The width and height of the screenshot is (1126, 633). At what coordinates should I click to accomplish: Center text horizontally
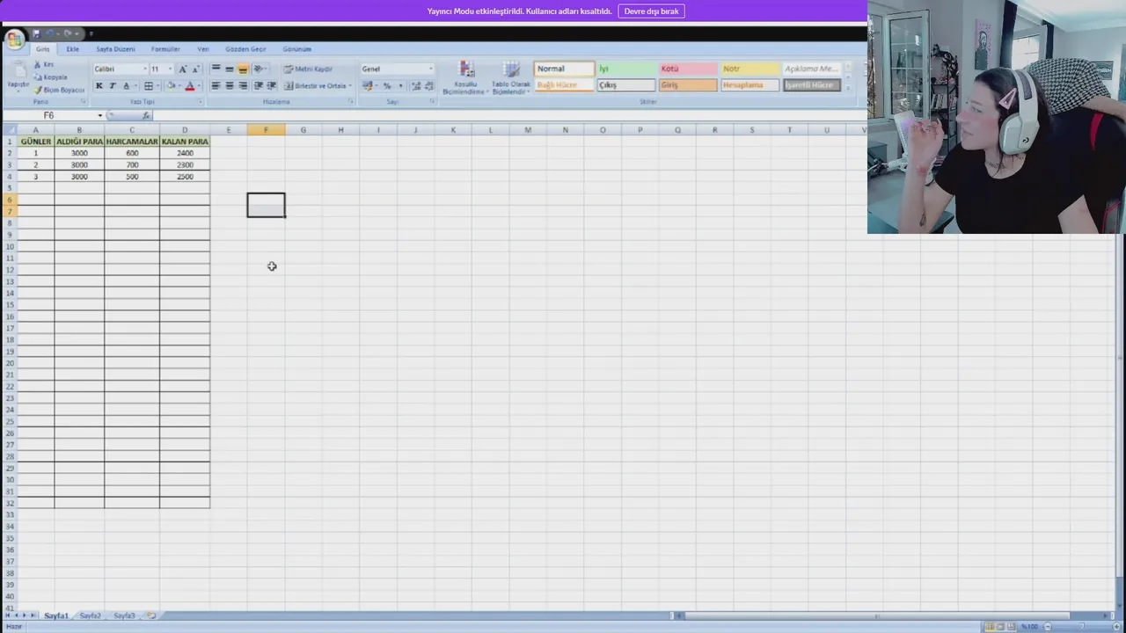230,86
